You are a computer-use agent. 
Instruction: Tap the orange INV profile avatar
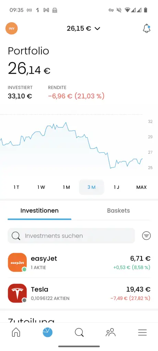point(11,28)
